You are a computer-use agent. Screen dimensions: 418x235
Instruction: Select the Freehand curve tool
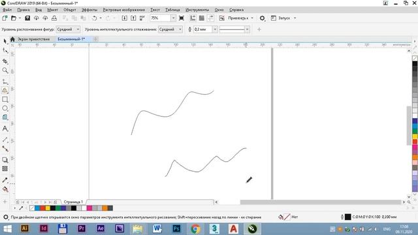(x=5, y=82)
